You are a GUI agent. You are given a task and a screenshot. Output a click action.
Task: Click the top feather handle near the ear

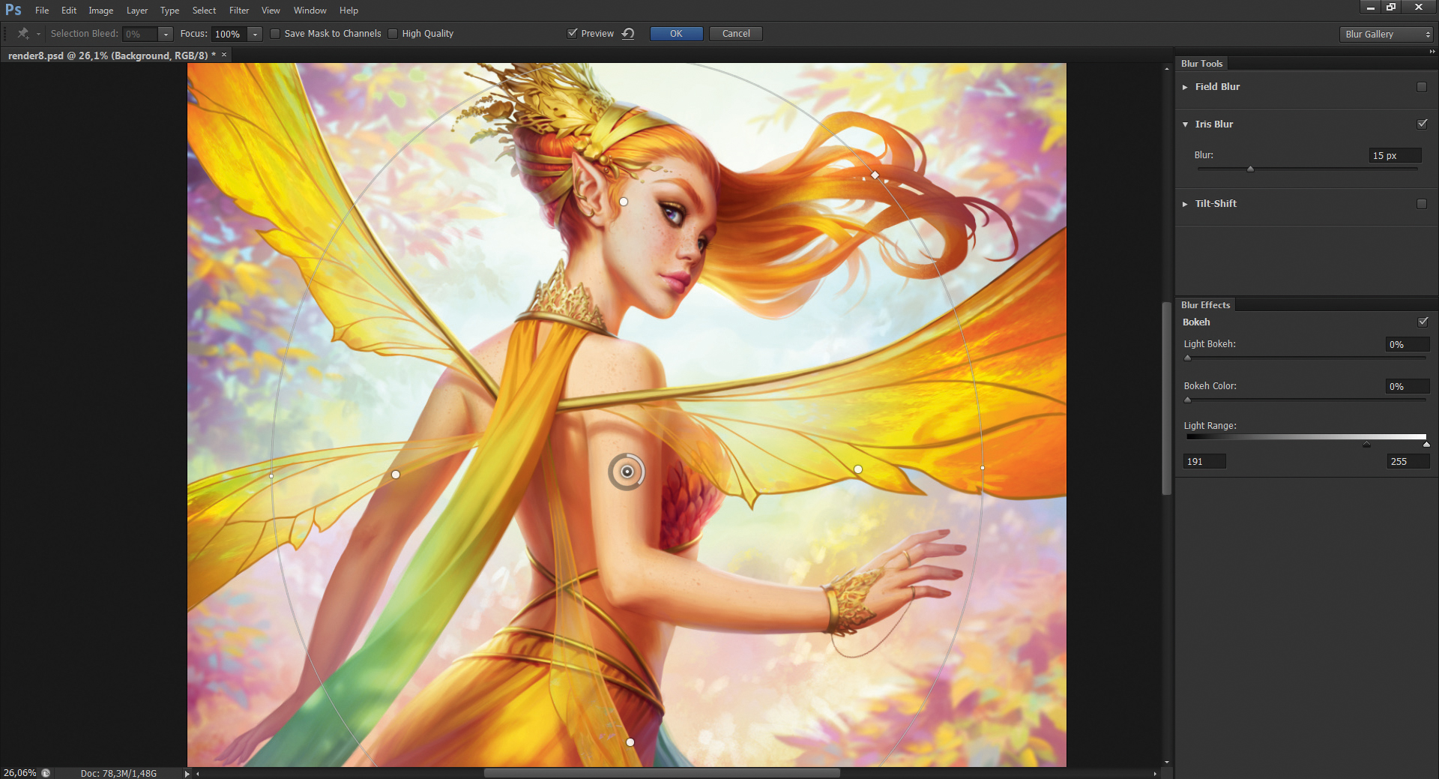624,202
